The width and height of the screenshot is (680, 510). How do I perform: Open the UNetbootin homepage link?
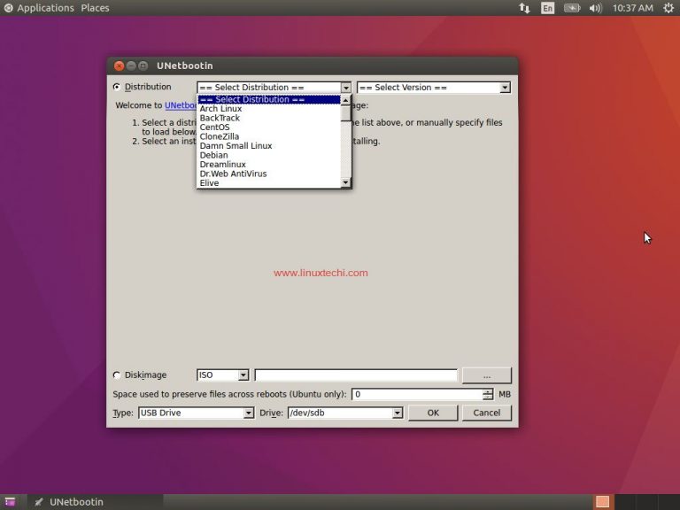[x=181, y=105]
